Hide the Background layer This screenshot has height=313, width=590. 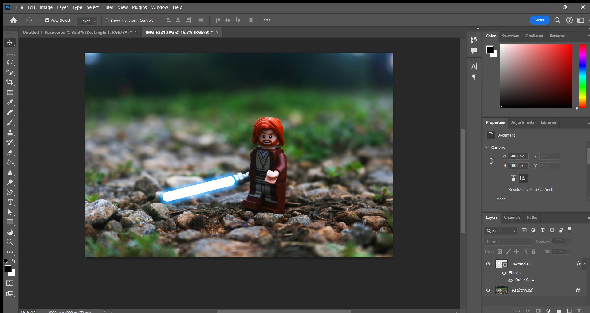tap(488, 290)
